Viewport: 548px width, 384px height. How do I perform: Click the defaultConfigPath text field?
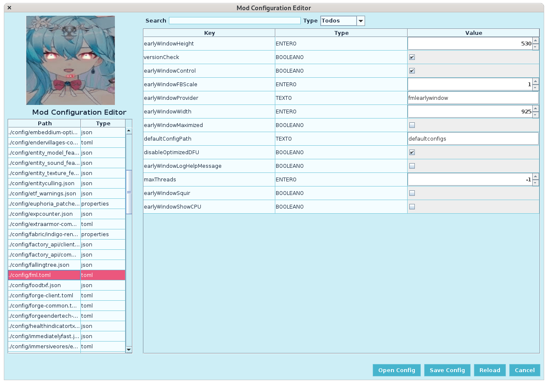tap(473, 139)
